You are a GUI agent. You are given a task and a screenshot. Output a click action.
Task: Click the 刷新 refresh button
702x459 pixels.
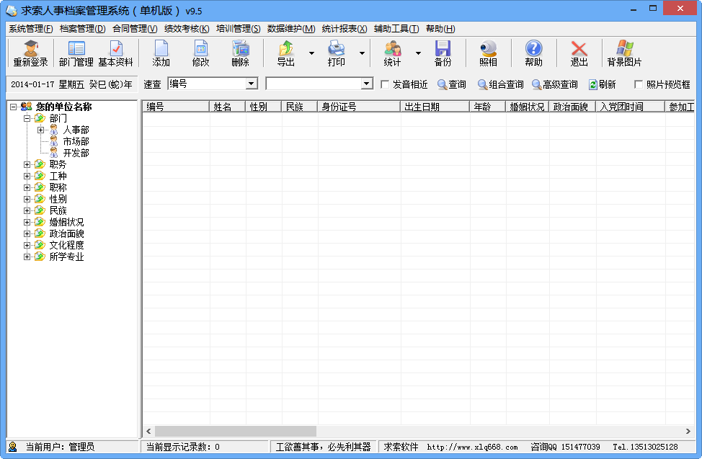[x=602, y=84]
